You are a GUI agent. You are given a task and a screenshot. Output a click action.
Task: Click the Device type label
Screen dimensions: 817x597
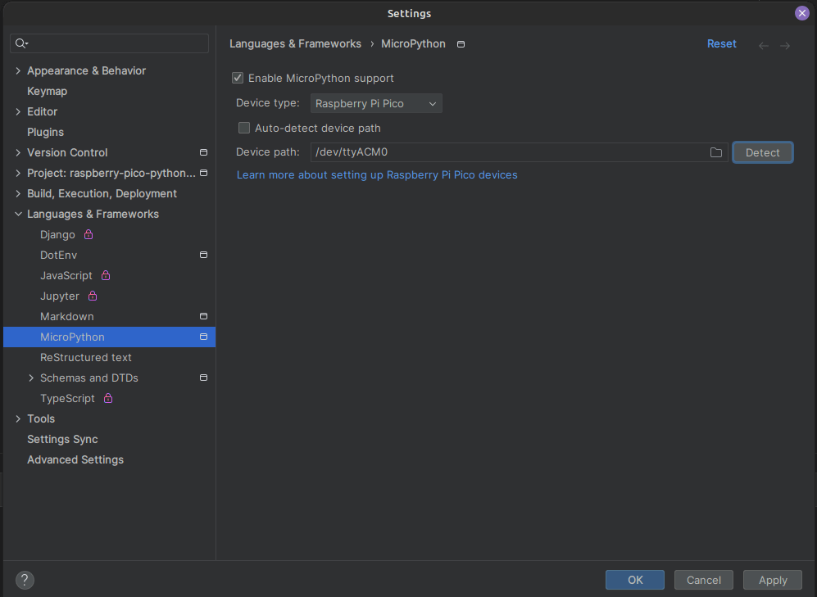pyautogui.click(x=268, y=103)
